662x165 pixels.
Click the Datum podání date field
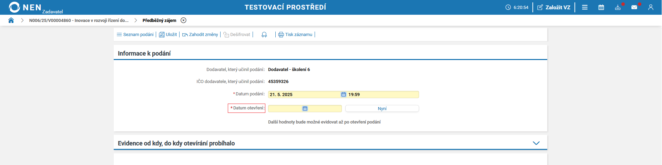pos(305,95)
